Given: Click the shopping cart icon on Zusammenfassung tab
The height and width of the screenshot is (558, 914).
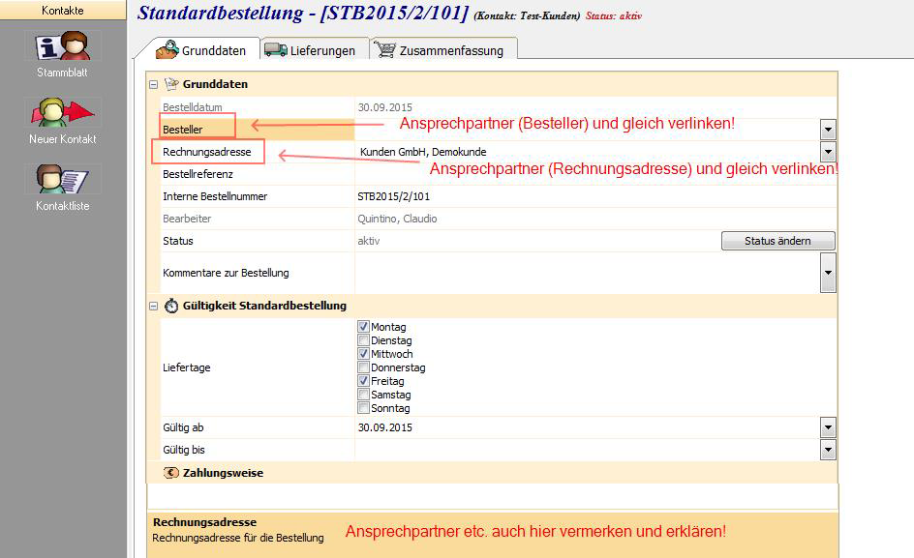Looking at the screenshot, I should pos(384,50).
